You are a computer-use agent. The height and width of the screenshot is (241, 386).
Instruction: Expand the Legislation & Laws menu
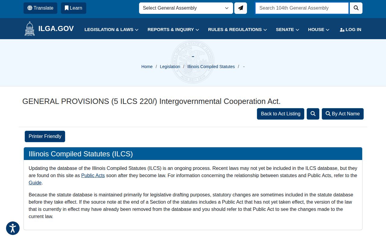[111, 30]
